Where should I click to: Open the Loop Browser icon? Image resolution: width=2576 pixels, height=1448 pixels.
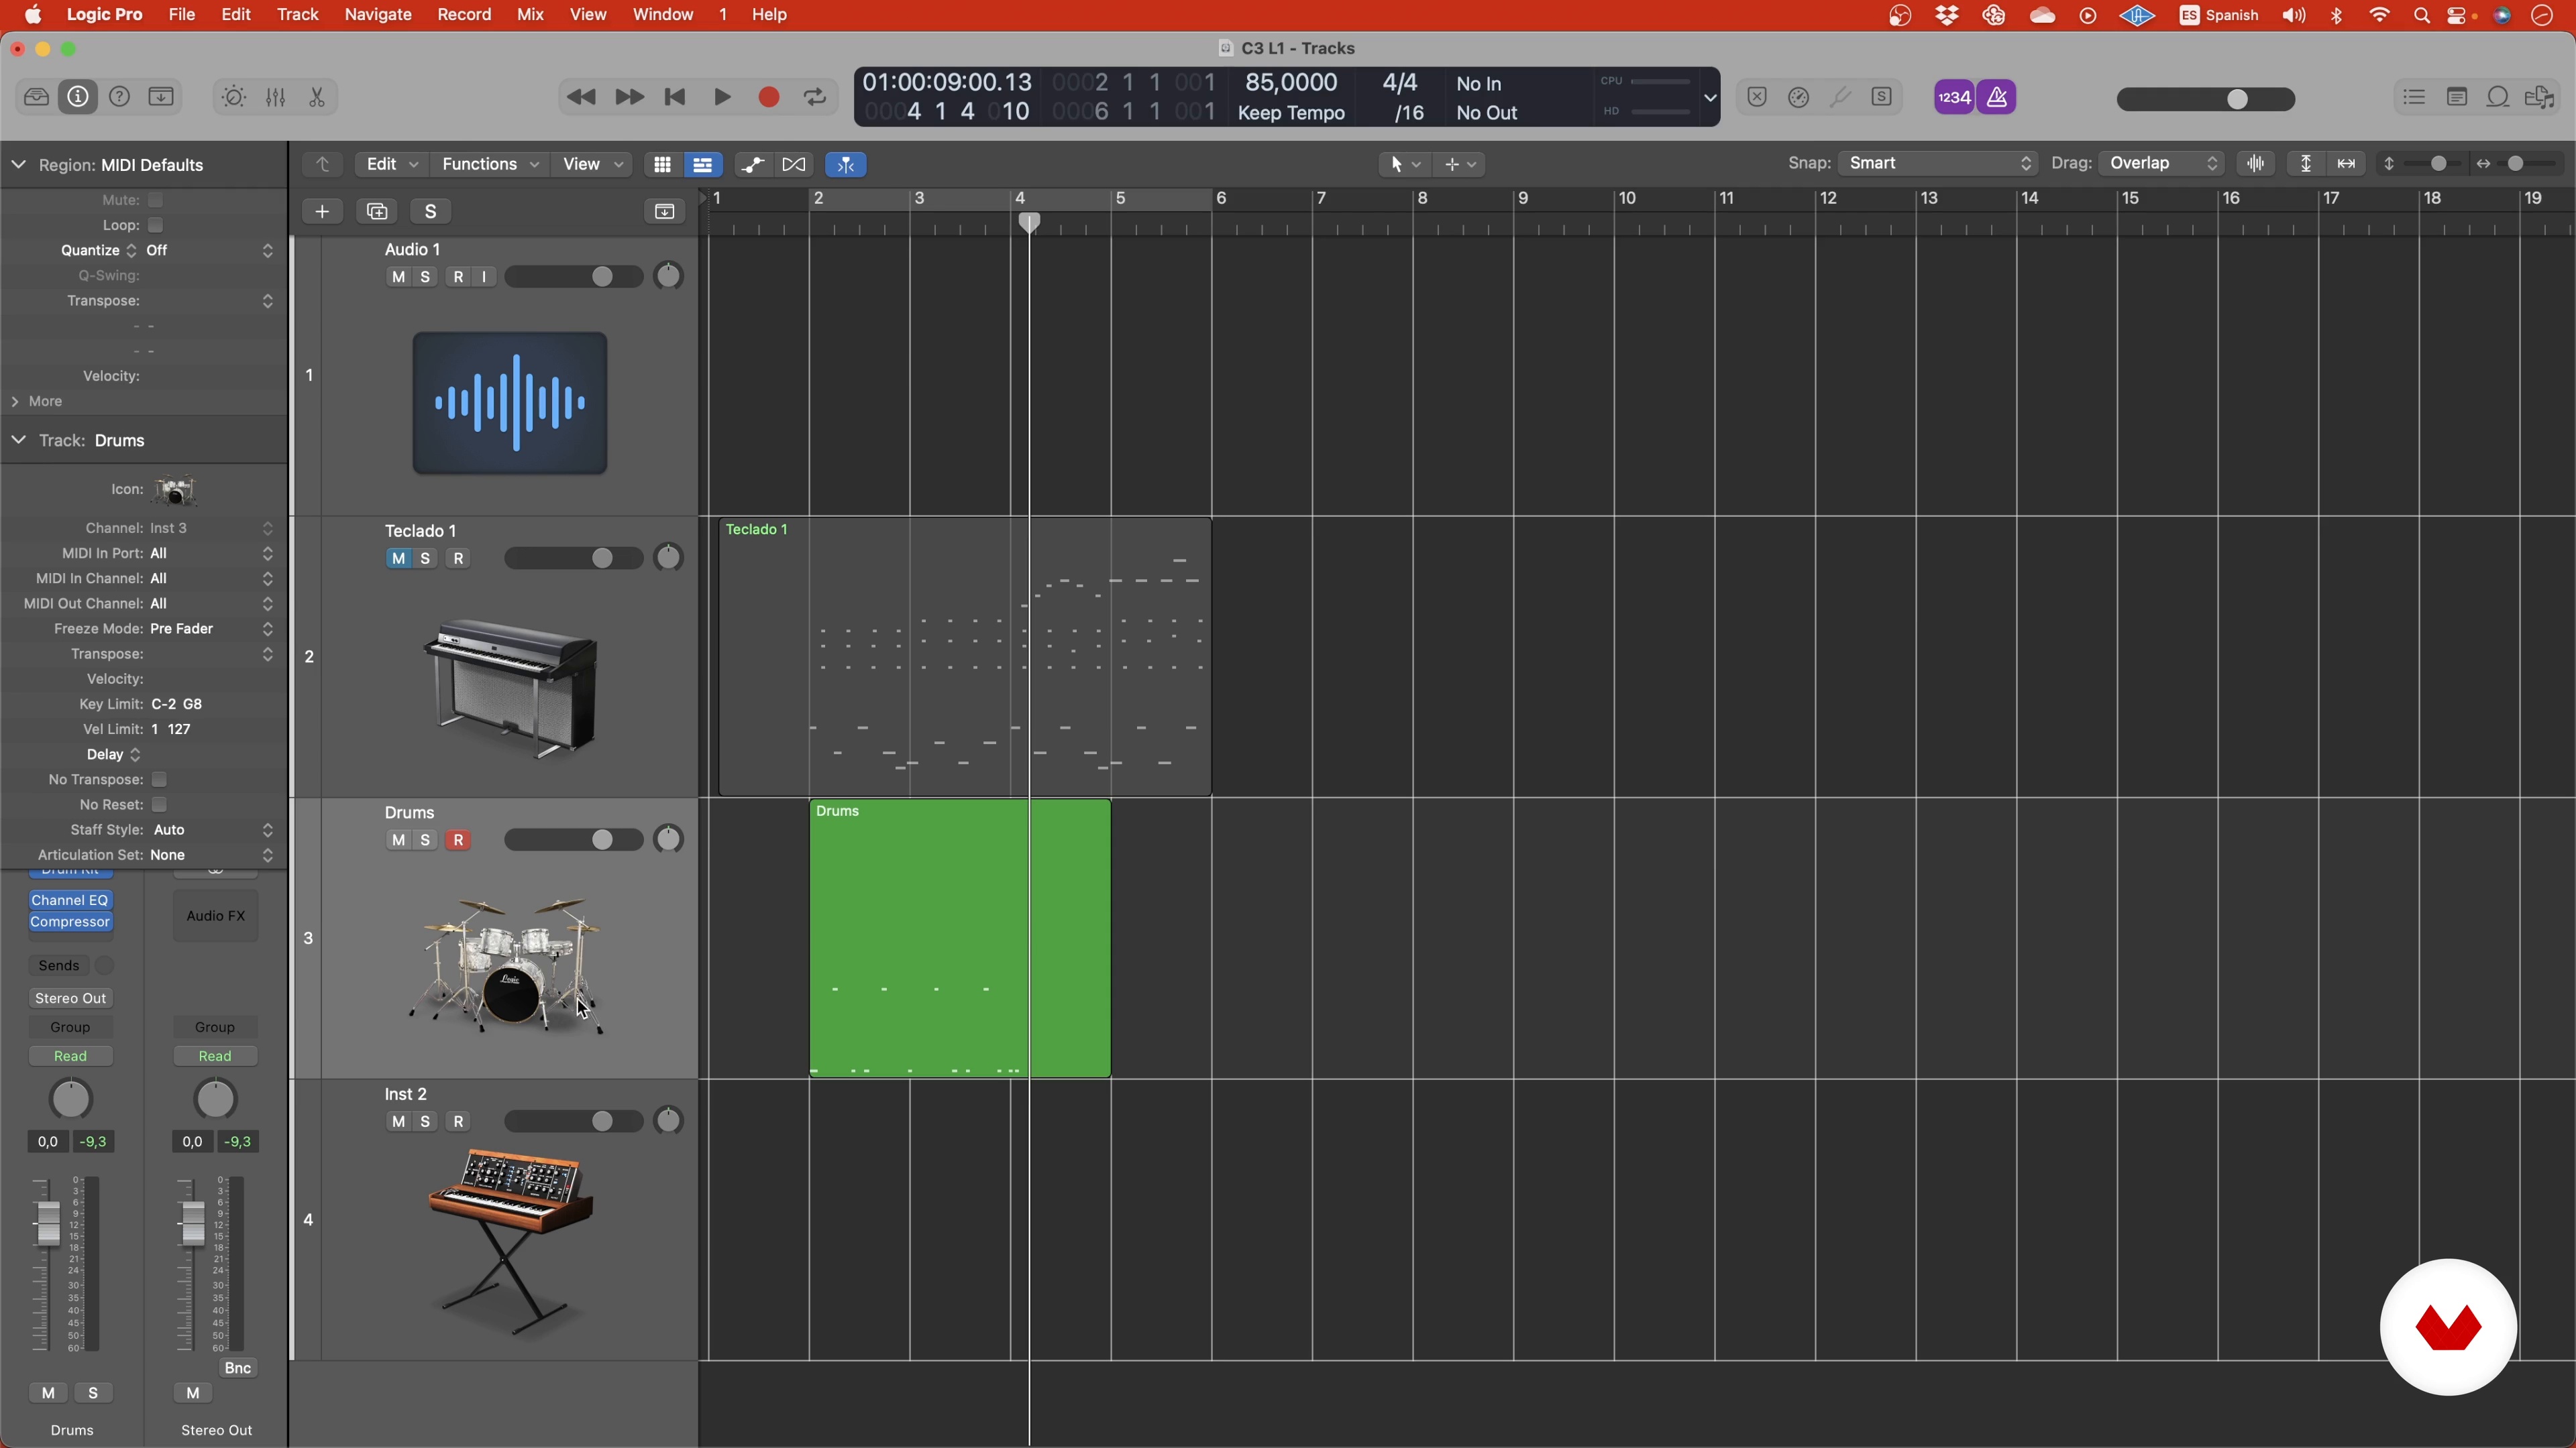2498,97
